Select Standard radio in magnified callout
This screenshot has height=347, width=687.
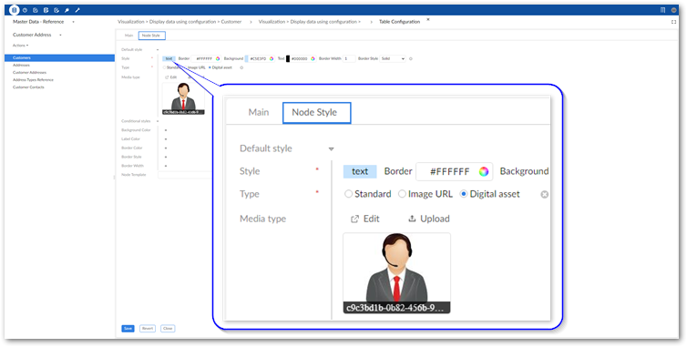[348, 194]
